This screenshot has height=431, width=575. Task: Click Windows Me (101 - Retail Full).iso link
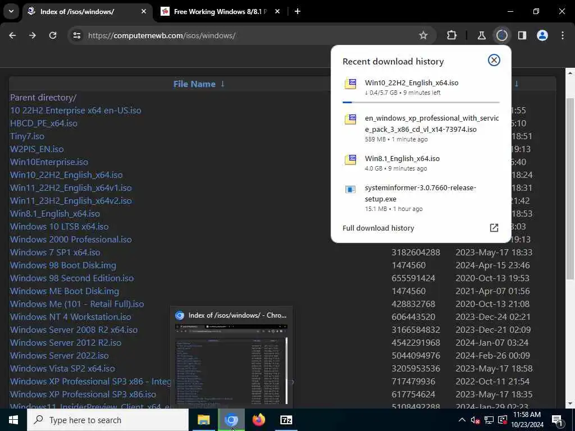77,304
